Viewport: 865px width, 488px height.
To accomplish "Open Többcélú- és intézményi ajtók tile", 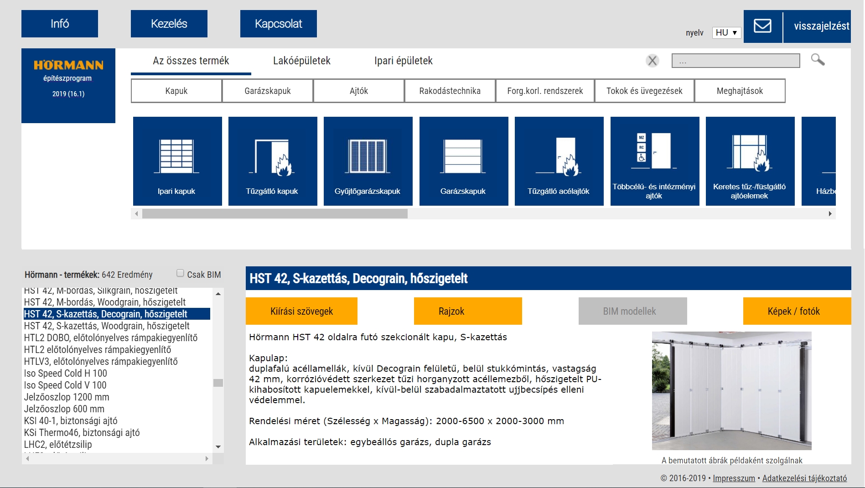I will (x=655, y=161).
